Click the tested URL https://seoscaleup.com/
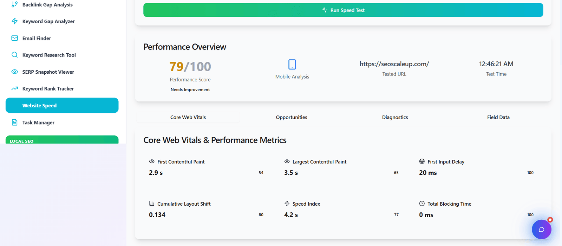The height and width of the screenshot is (246, 562). [x=394, y=64]
